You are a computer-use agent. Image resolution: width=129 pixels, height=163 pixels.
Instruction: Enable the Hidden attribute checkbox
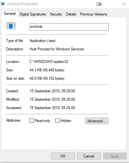pyautogui.click(x=57, y=121)
